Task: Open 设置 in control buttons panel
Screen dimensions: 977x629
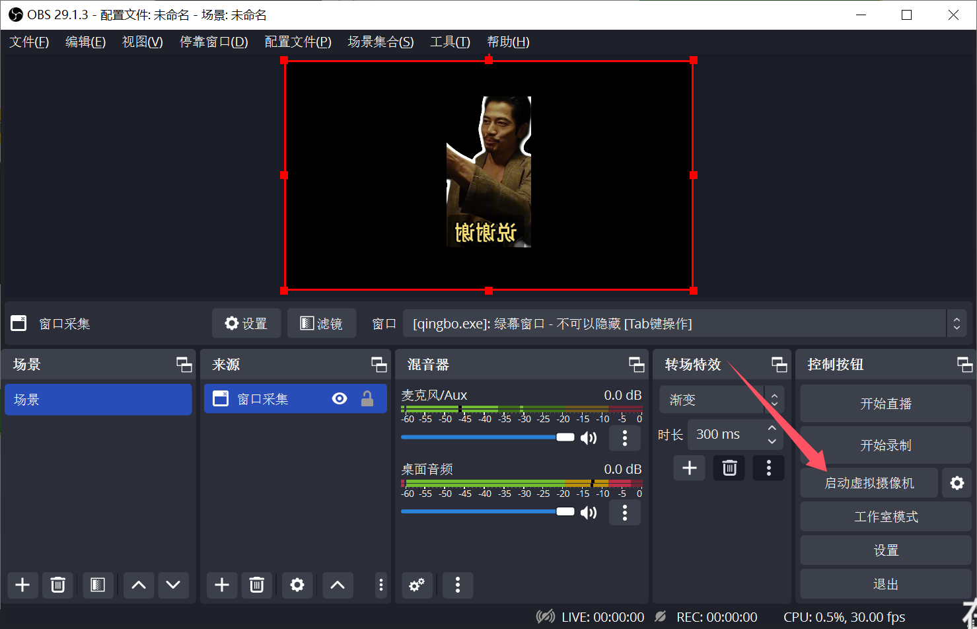Action: click(x=886, y=550)
